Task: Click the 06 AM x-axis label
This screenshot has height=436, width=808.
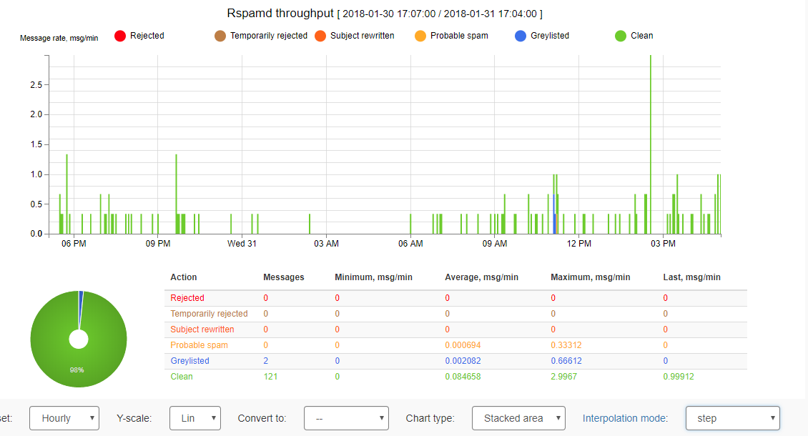Action: tap(410, 243)
